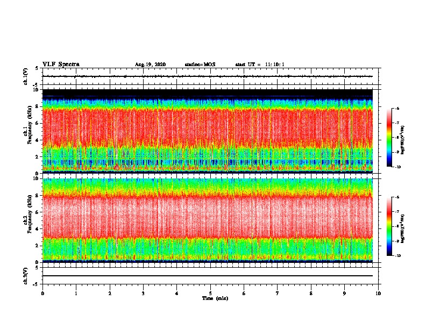Click time axis tick label 6
This screenshot has width=426, height=329.
pos(244,294)
